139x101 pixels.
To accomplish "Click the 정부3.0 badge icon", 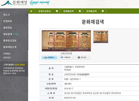I will click(x=16, y=34).
